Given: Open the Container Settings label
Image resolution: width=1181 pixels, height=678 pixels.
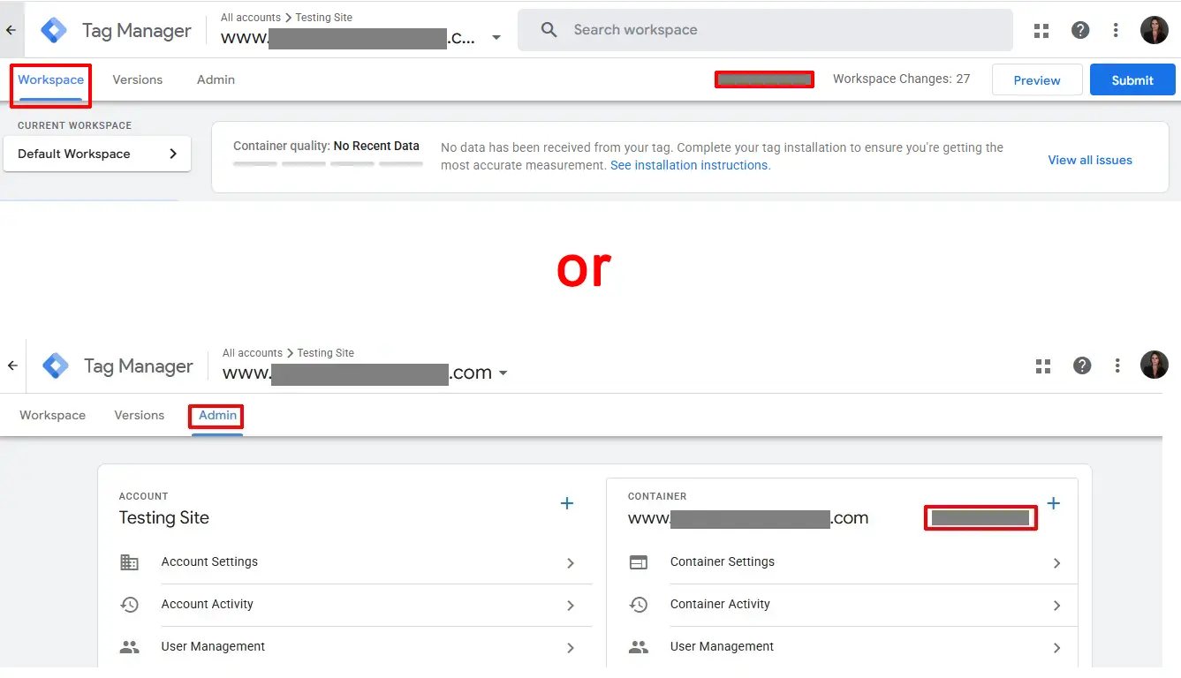Looking at the screenshot, I should pyautogui.click(x=723, y=561).
